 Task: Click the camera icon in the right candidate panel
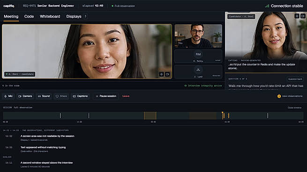coord(303,16)
